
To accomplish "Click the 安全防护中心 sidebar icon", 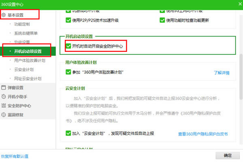I will 4,106.
